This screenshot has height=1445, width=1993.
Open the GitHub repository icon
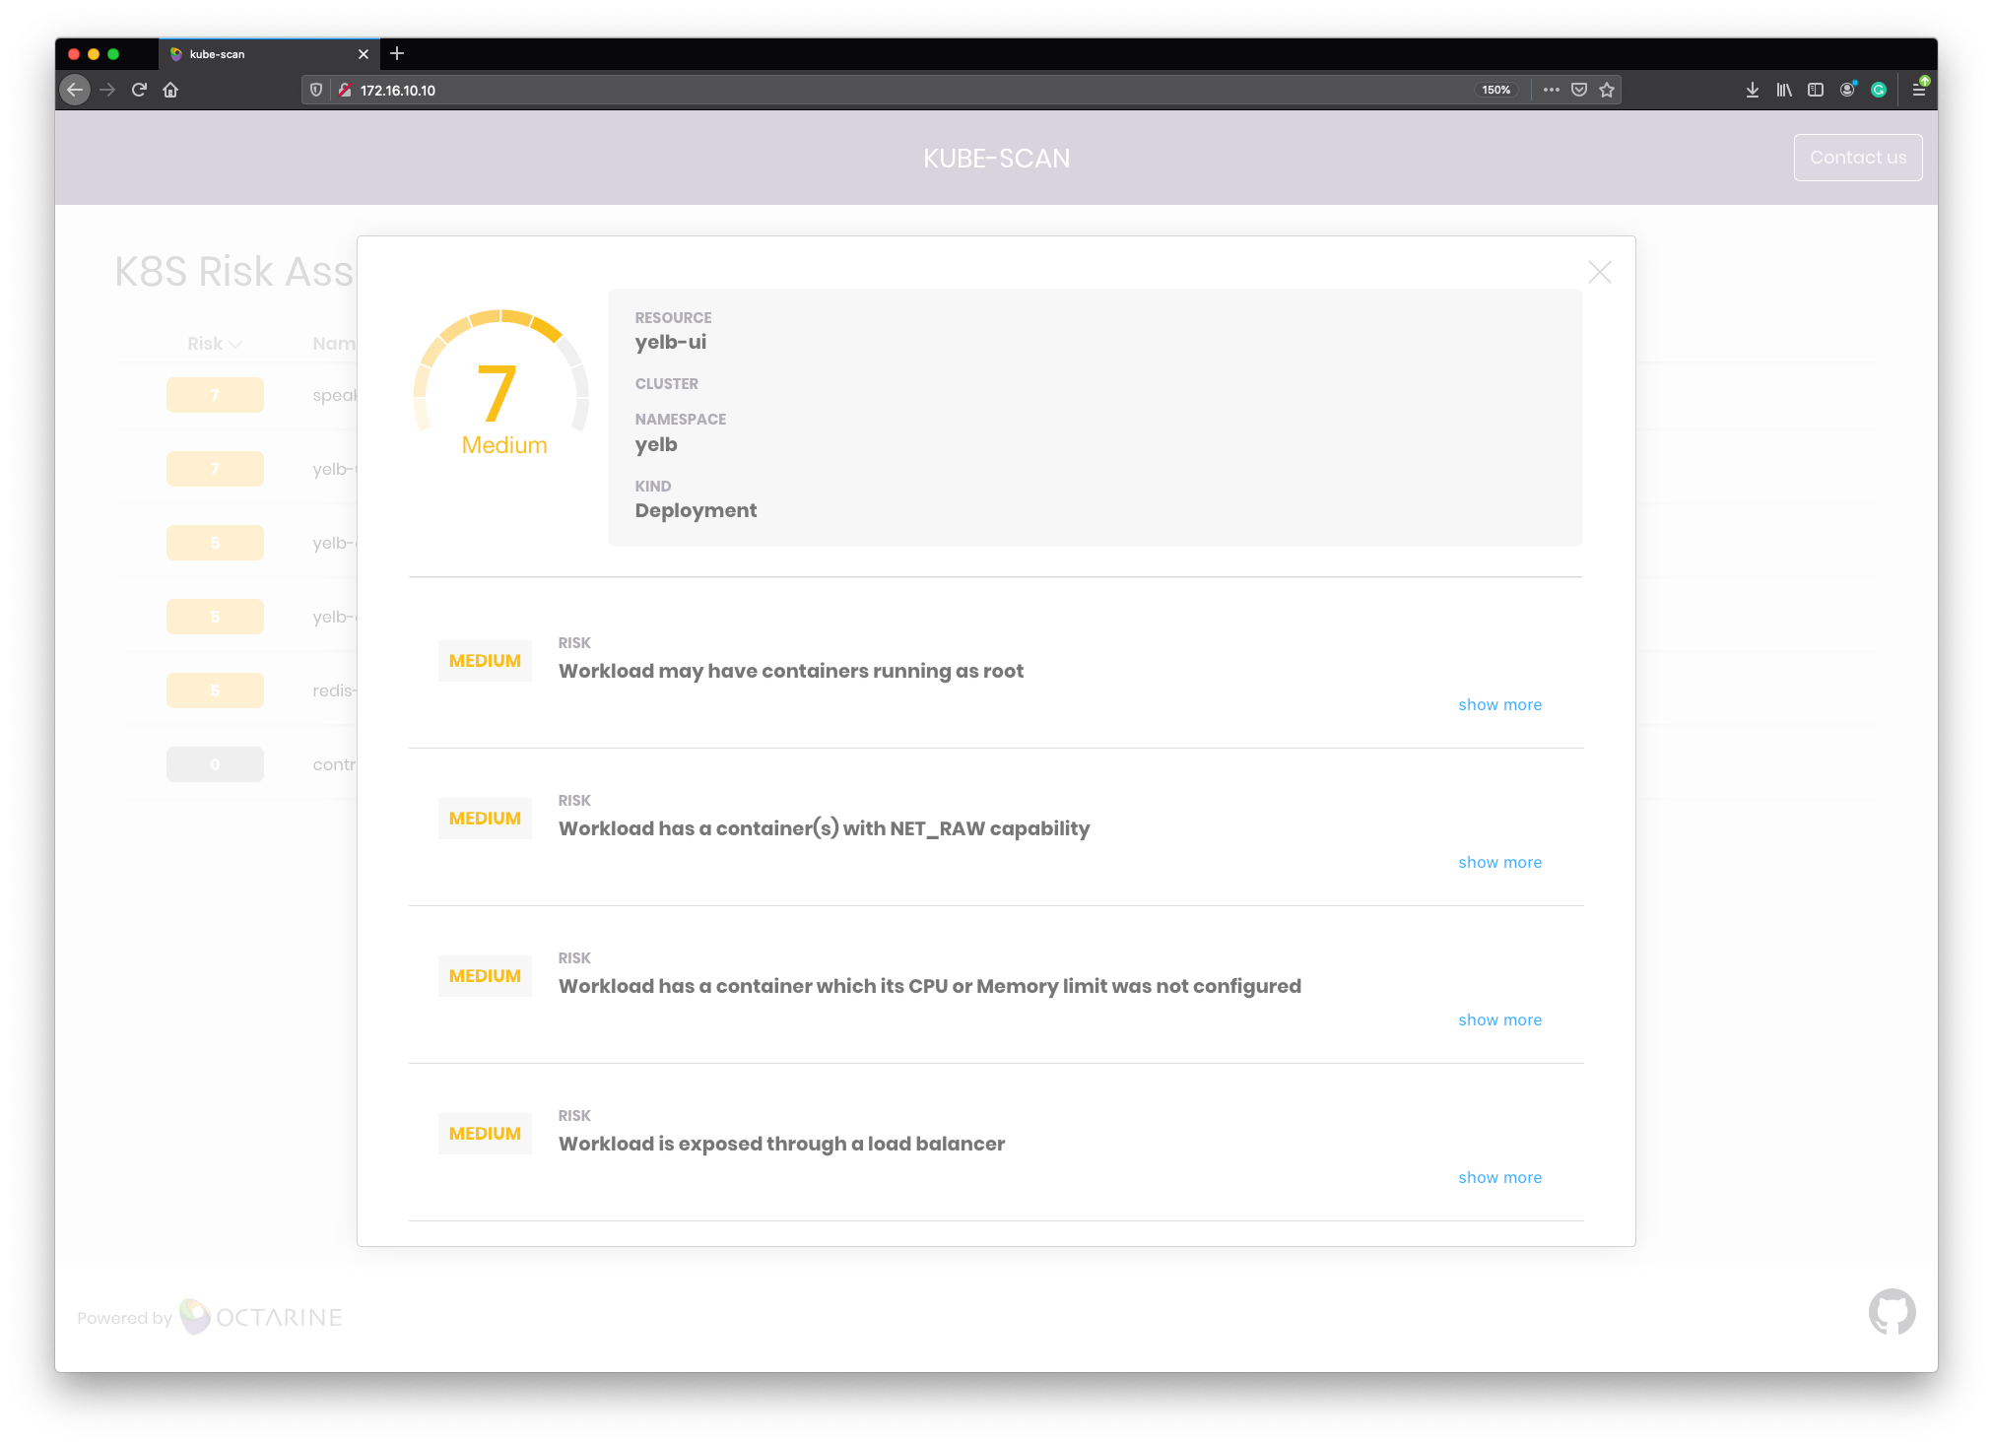[1891, 1311]
